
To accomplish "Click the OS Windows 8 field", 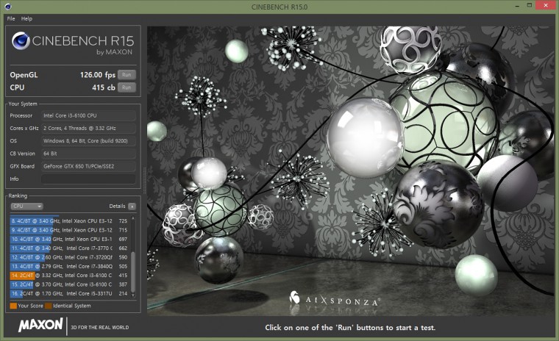I will point(88,141).
